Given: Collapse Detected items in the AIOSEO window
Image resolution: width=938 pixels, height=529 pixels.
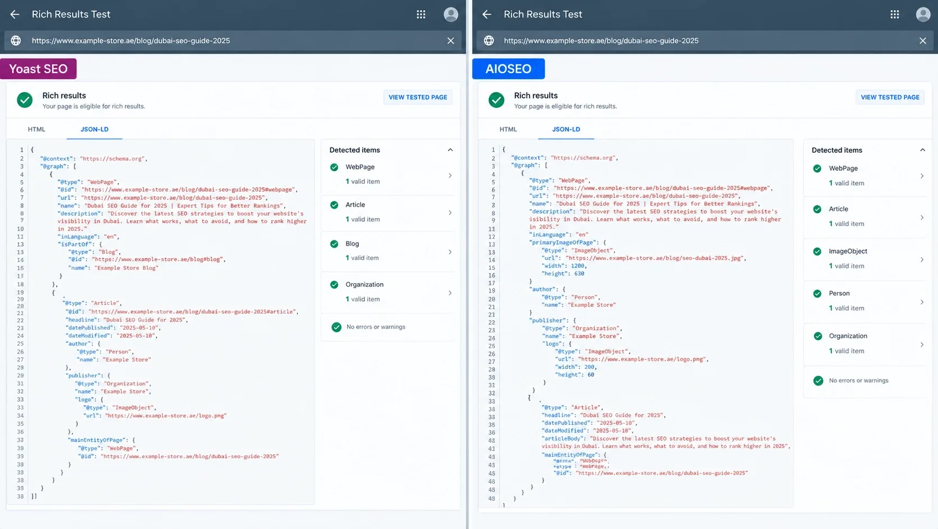Looking at the screenshot, I should click(922, 150).
